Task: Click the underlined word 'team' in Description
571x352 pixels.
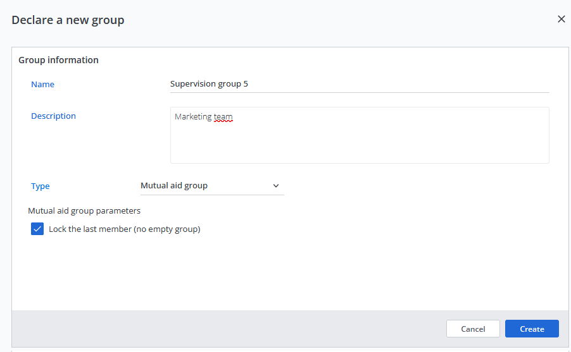Action: pyautogui.click(x=223, y=117)
